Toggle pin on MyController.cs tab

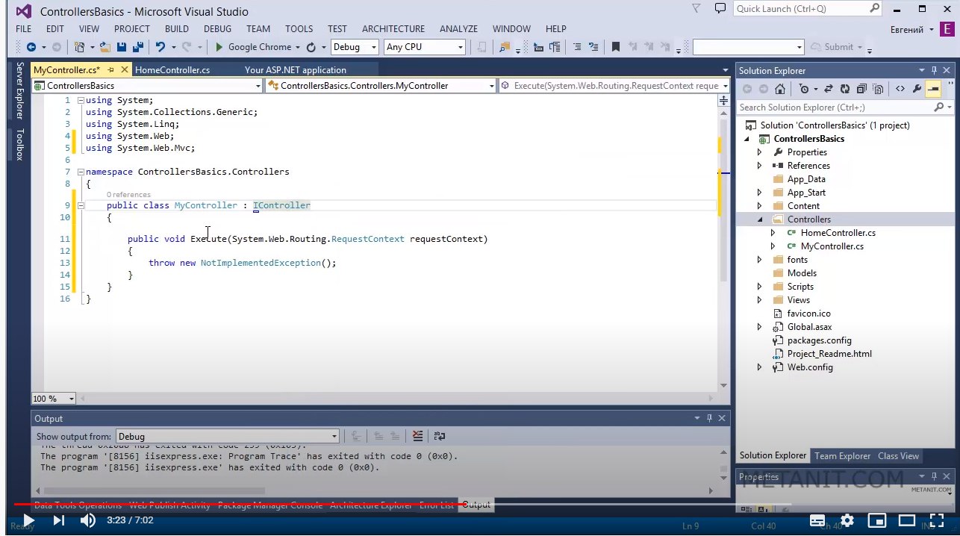point(110,69)
